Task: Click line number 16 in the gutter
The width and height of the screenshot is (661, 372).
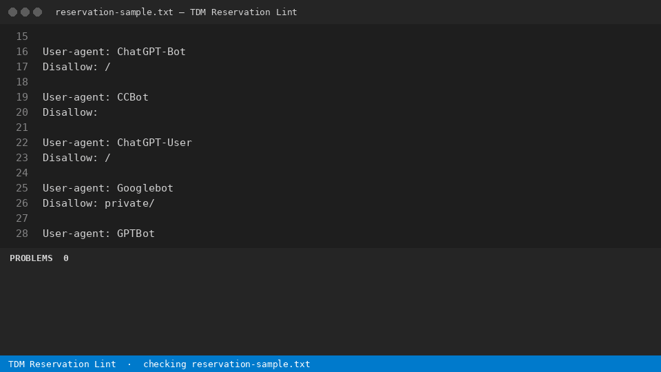Action: click(x=22, y=52)
